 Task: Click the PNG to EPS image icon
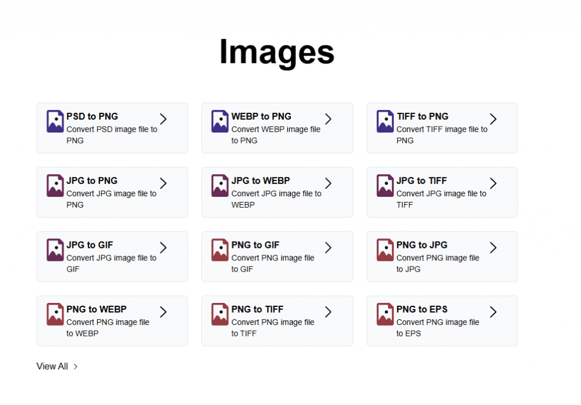(385, 314)
